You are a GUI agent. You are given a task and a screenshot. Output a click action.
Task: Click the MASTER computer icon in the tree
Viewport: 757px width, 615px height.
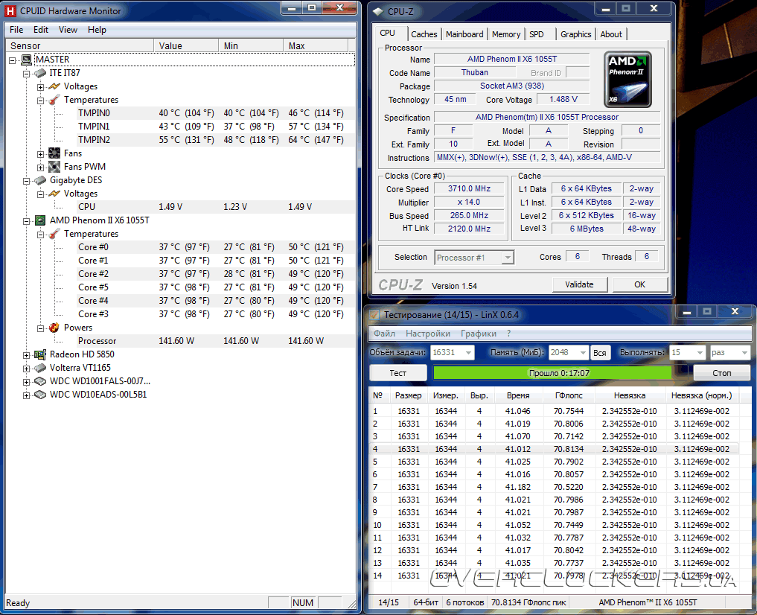27,60
